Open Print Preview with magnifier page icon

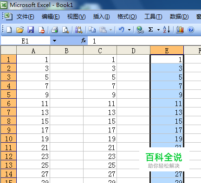(65, 30)
